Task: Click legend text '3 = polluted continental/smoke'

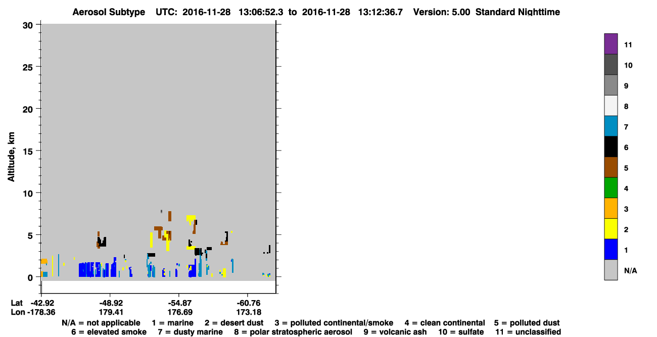Action: [334, 323]
